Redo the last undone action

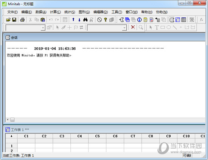coord(57,20)
